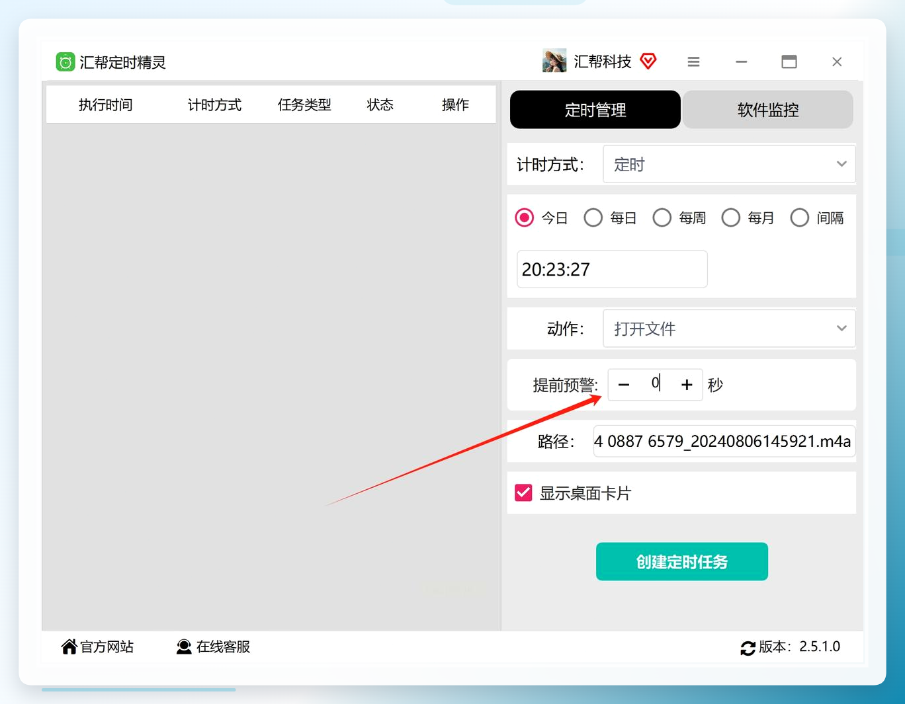Viewport: 905px width, 704px height.
Task: Switch to the 软件监控 tab
Action: [x=768, y=110]
